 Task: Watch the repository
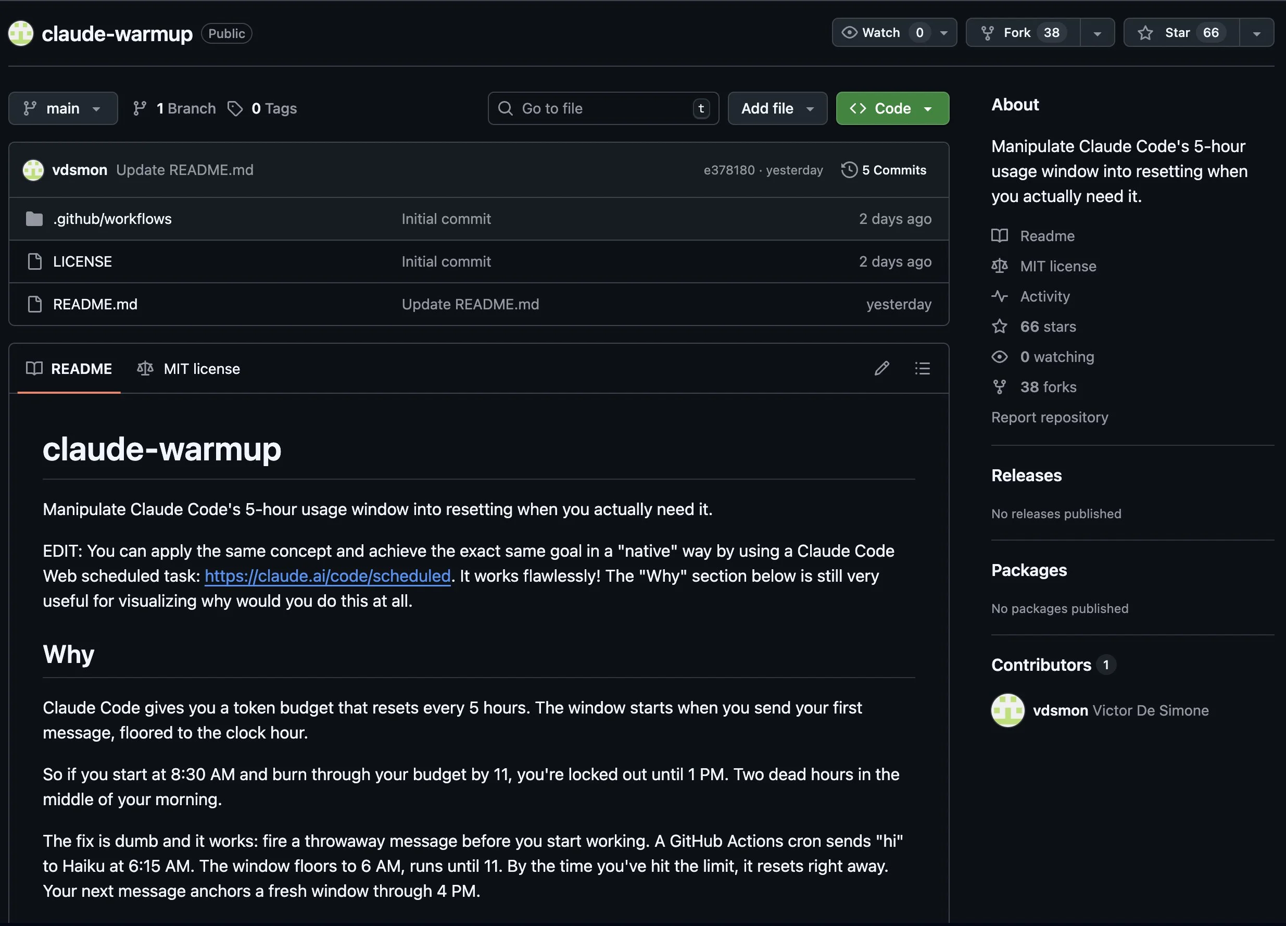coord(881,33)
